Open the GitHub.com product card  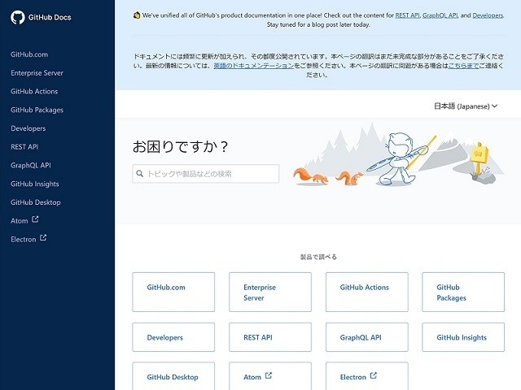tap(173, 292)
